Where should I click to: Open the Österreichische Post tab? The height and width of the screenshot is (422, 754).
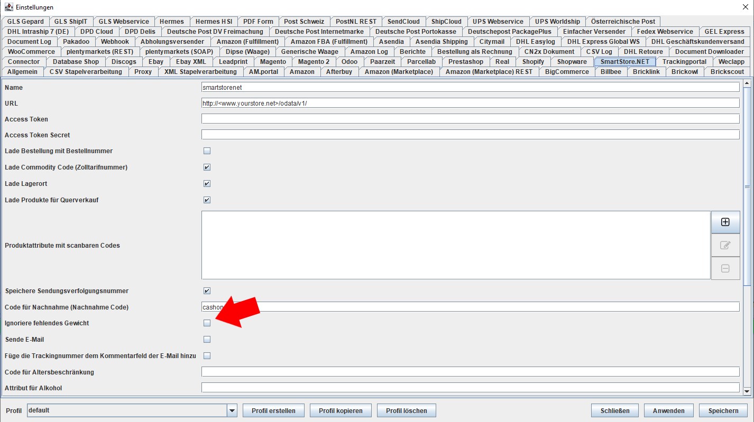tap(623, 22)
